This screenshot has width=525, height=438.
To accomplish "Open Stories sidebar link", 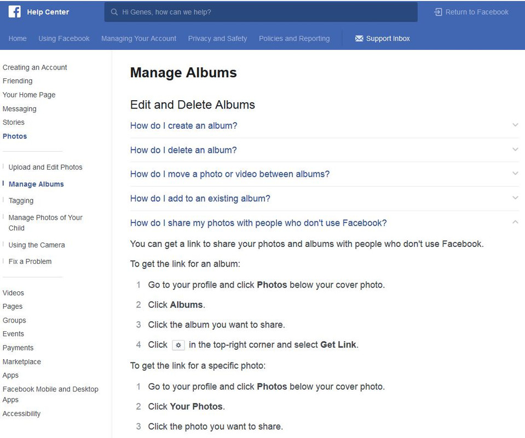I will point(13,122).
